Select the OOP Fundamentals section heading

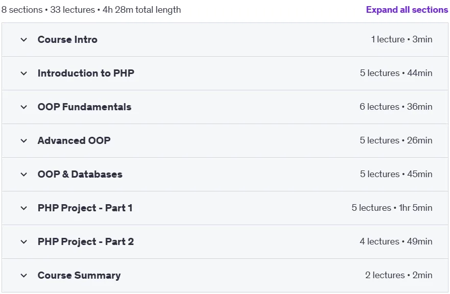click(x=84, y=107)
